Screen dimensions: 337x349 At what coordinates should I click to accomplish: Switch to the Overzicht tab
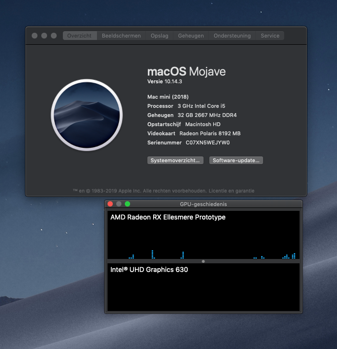coord(80,36)
